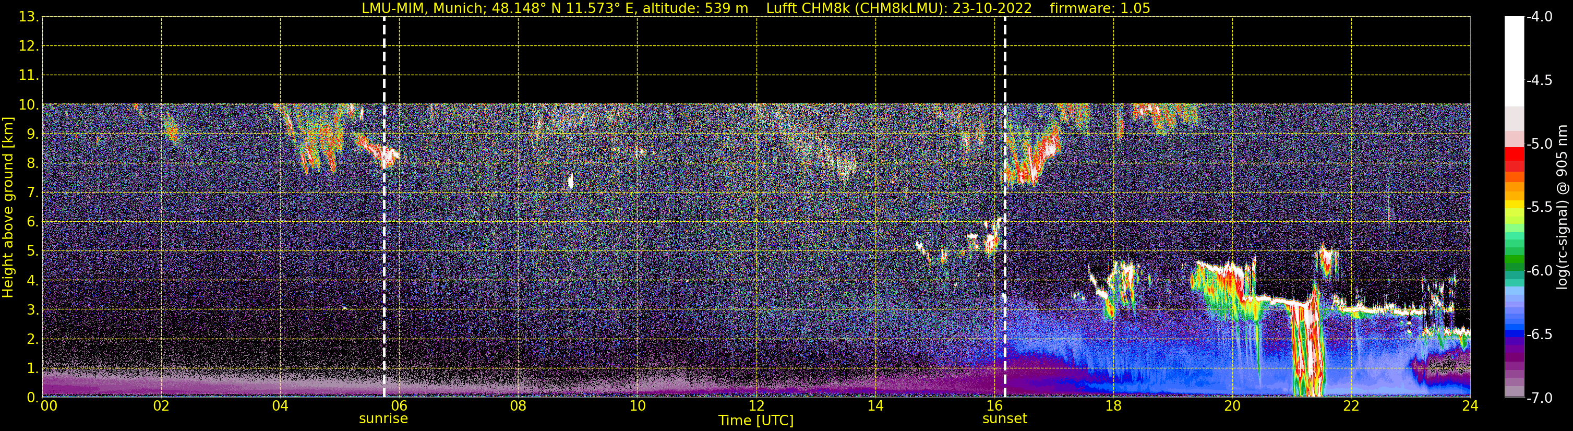
Task: Click the white band at top of colorbar
Action: tap(1514, 61)
